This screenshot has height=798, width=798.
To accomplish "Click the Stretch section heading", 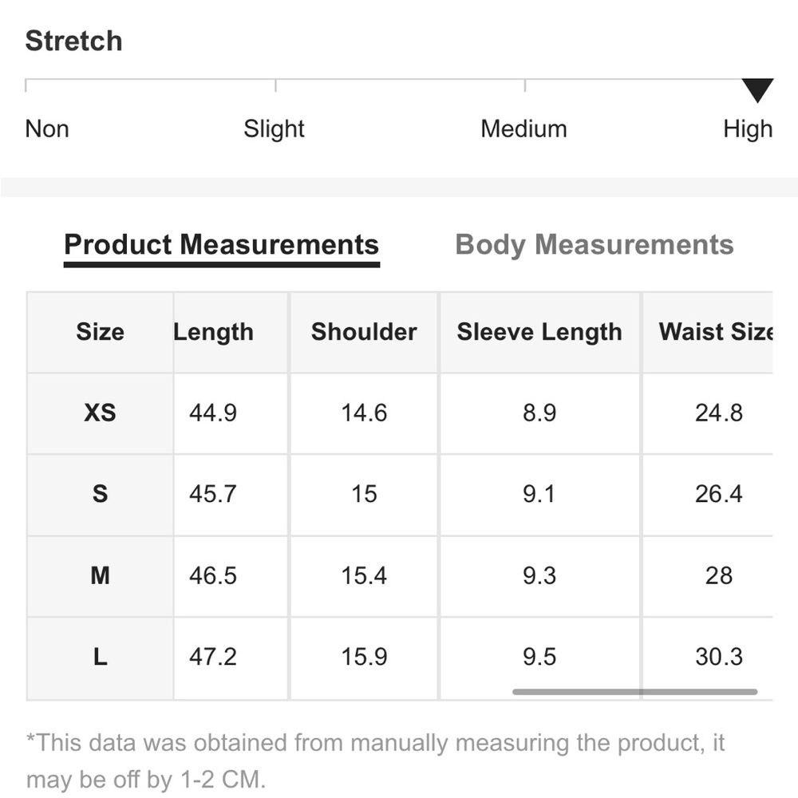I will 73,41.
